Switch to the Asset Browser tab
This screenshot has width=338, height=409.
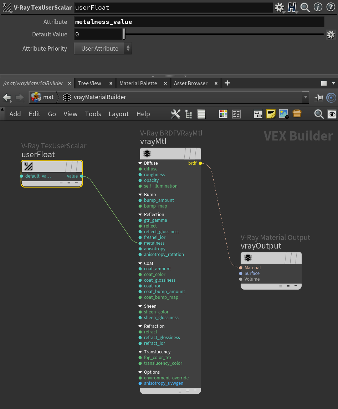(191, 83)
